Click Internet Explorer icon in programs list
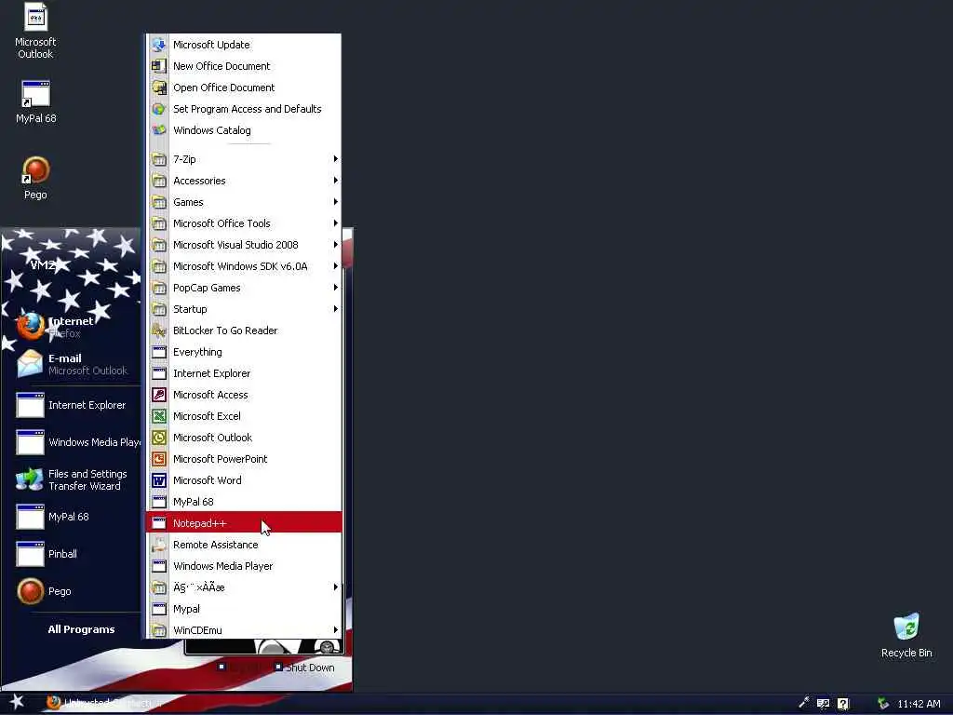 (158, 373)
